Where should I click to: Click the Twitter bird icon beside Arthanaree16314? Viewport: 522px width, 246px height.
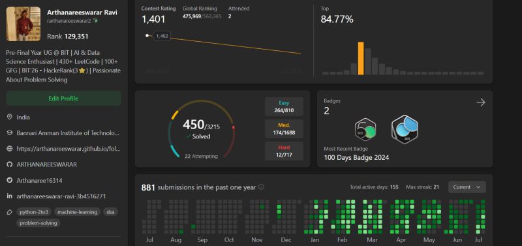[10, 181]
